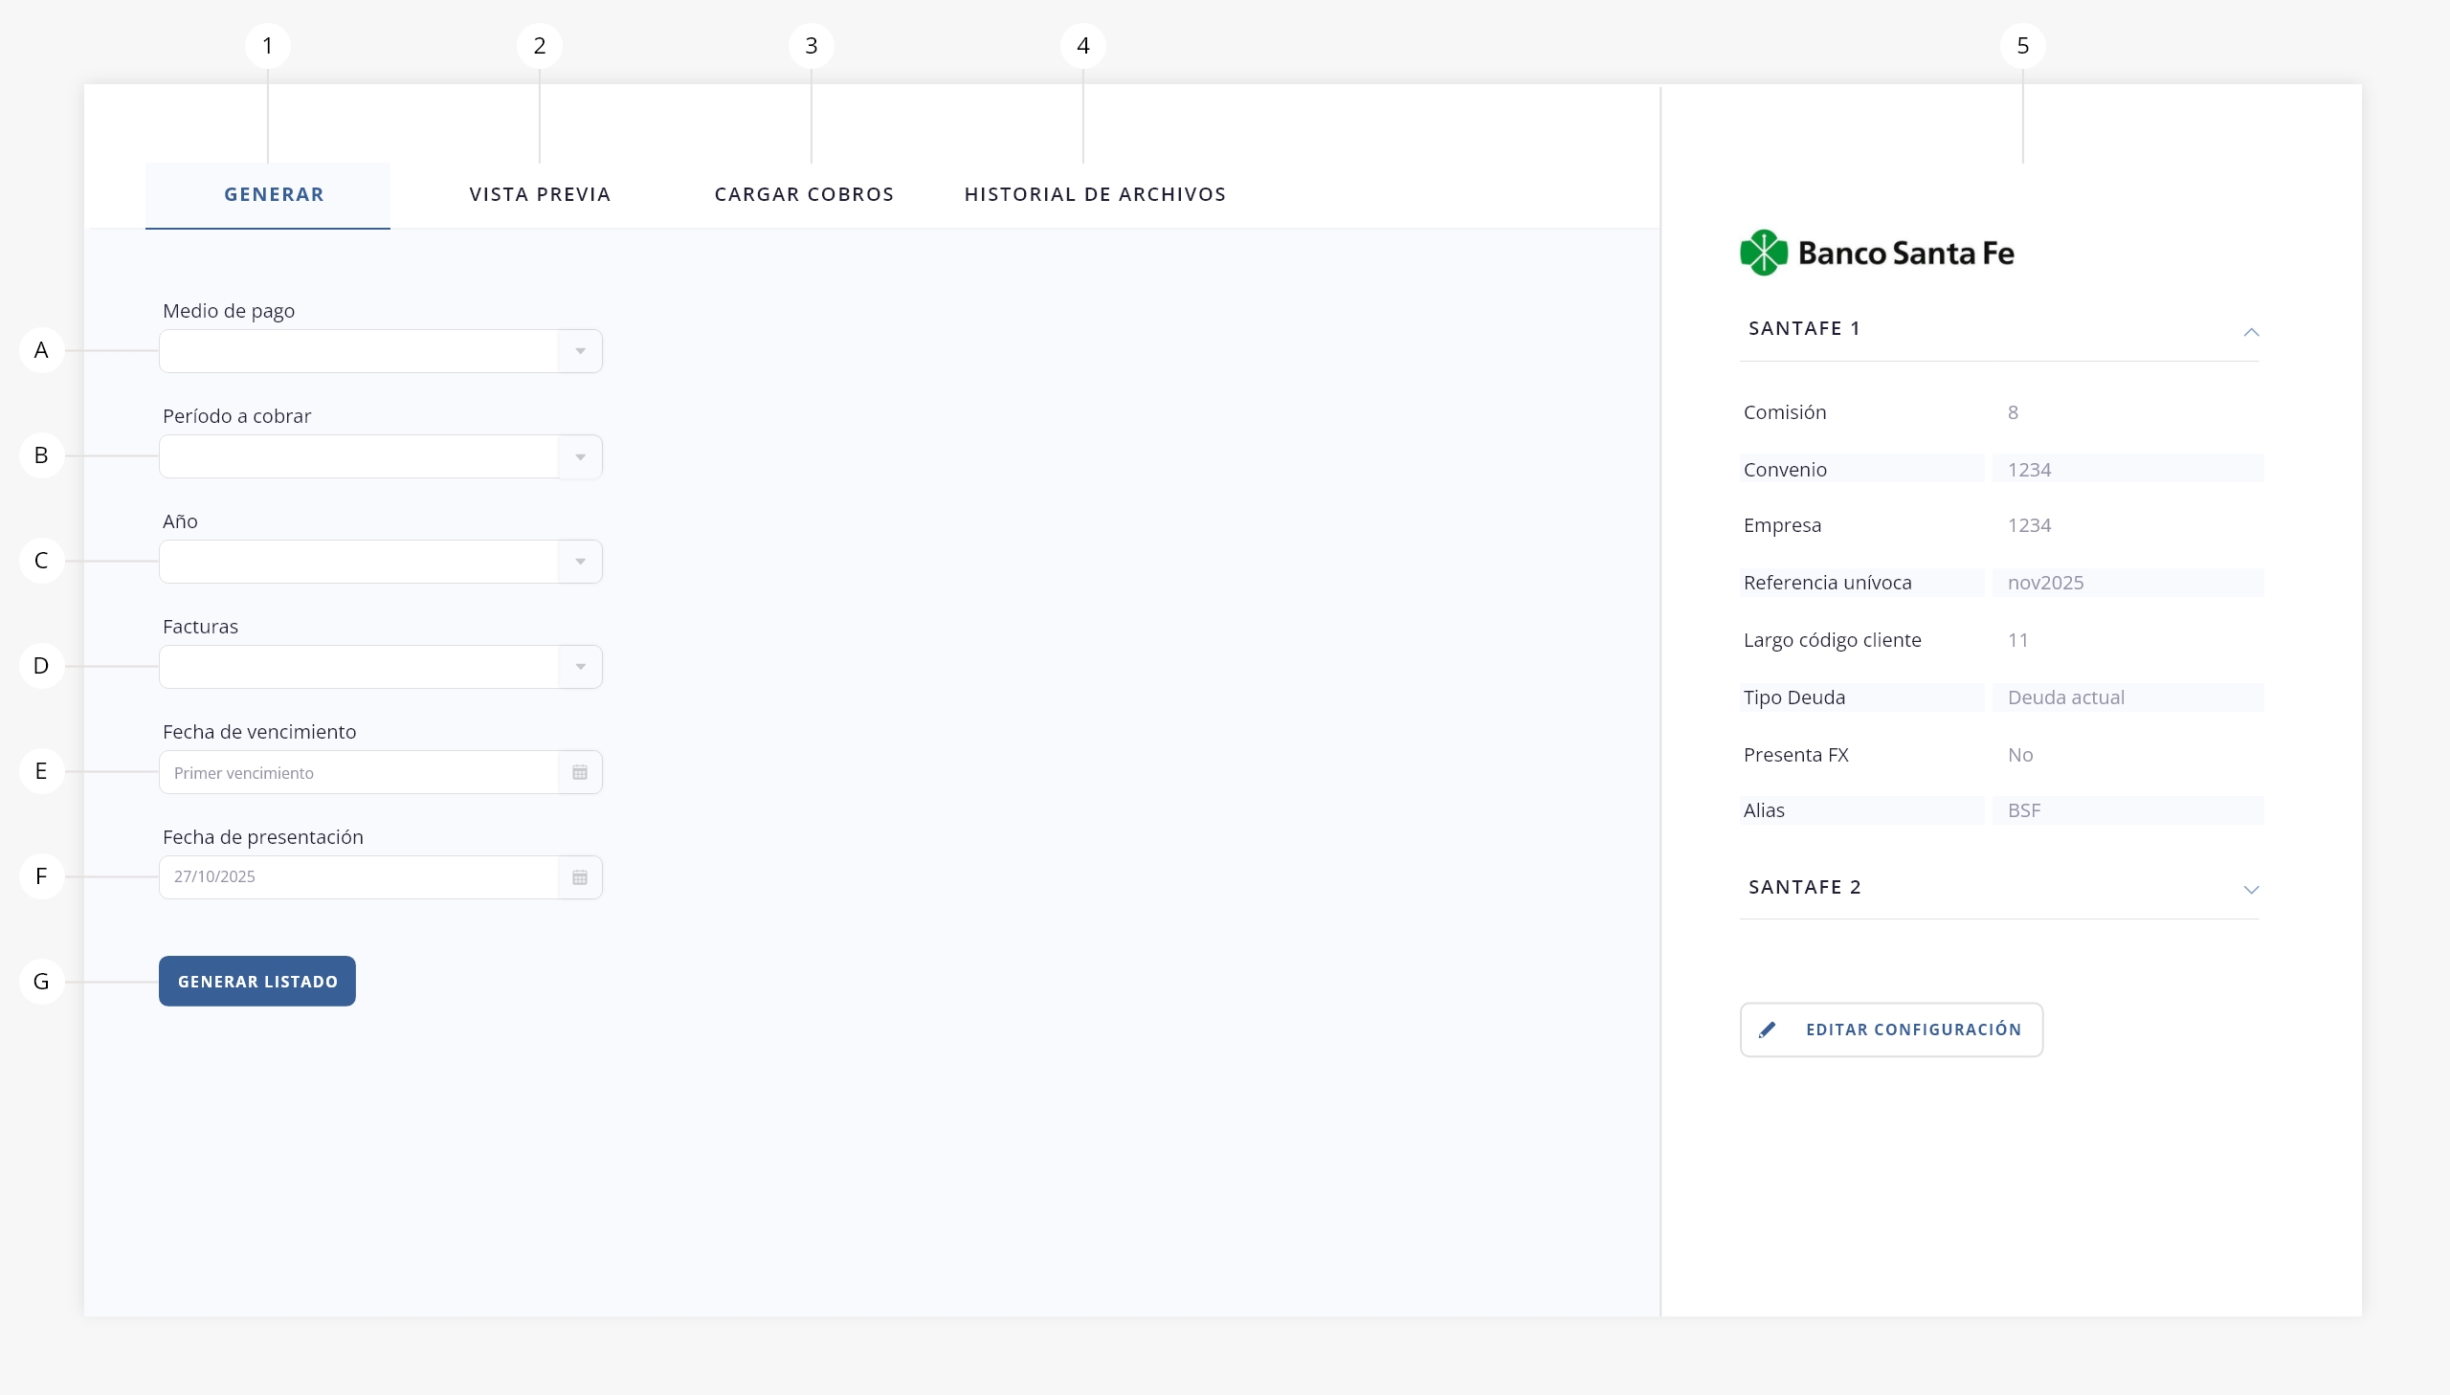The width and height of the screenshot is (2450, 1395).
Task: Click the SANTAFE 1 section header
Action: 1803,328
